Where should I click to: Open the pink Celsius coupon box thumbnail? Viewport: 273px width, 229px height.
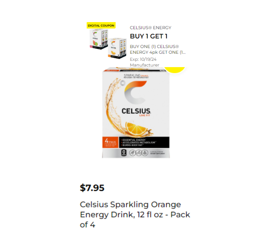98,39
